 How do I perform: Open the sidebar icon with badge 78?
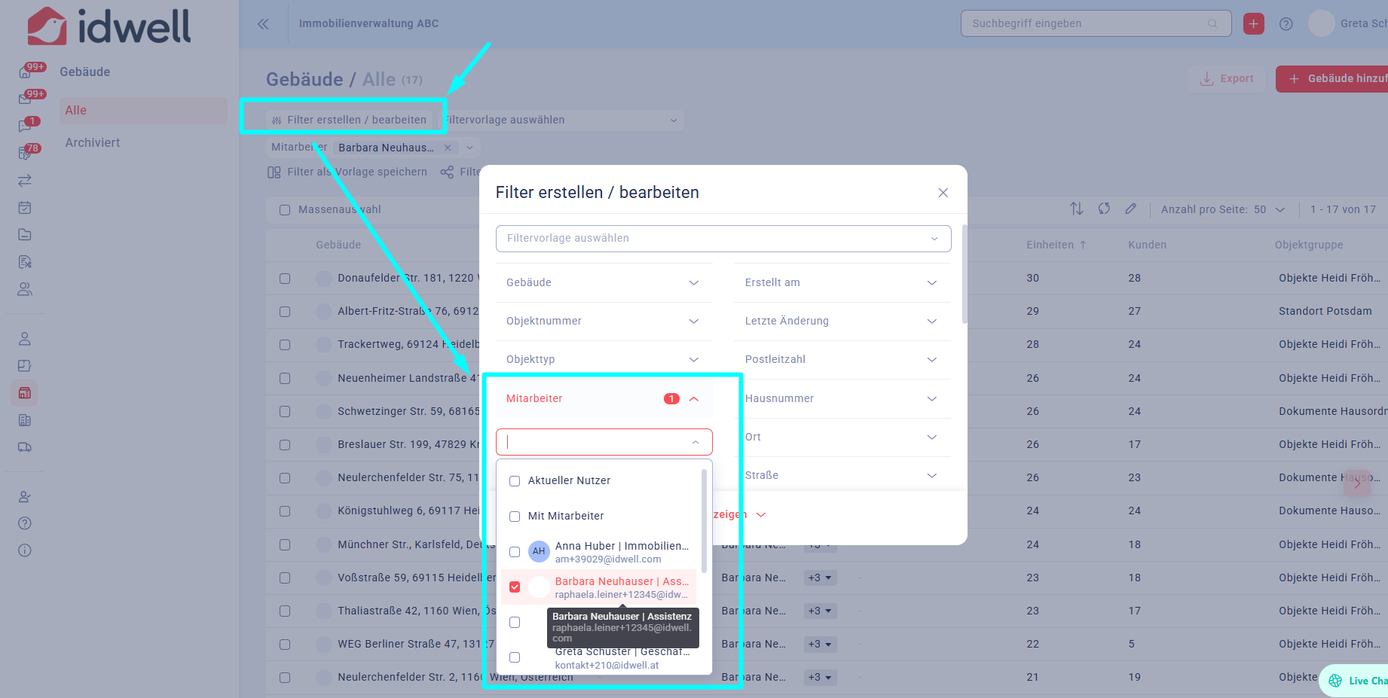(25, 154)
